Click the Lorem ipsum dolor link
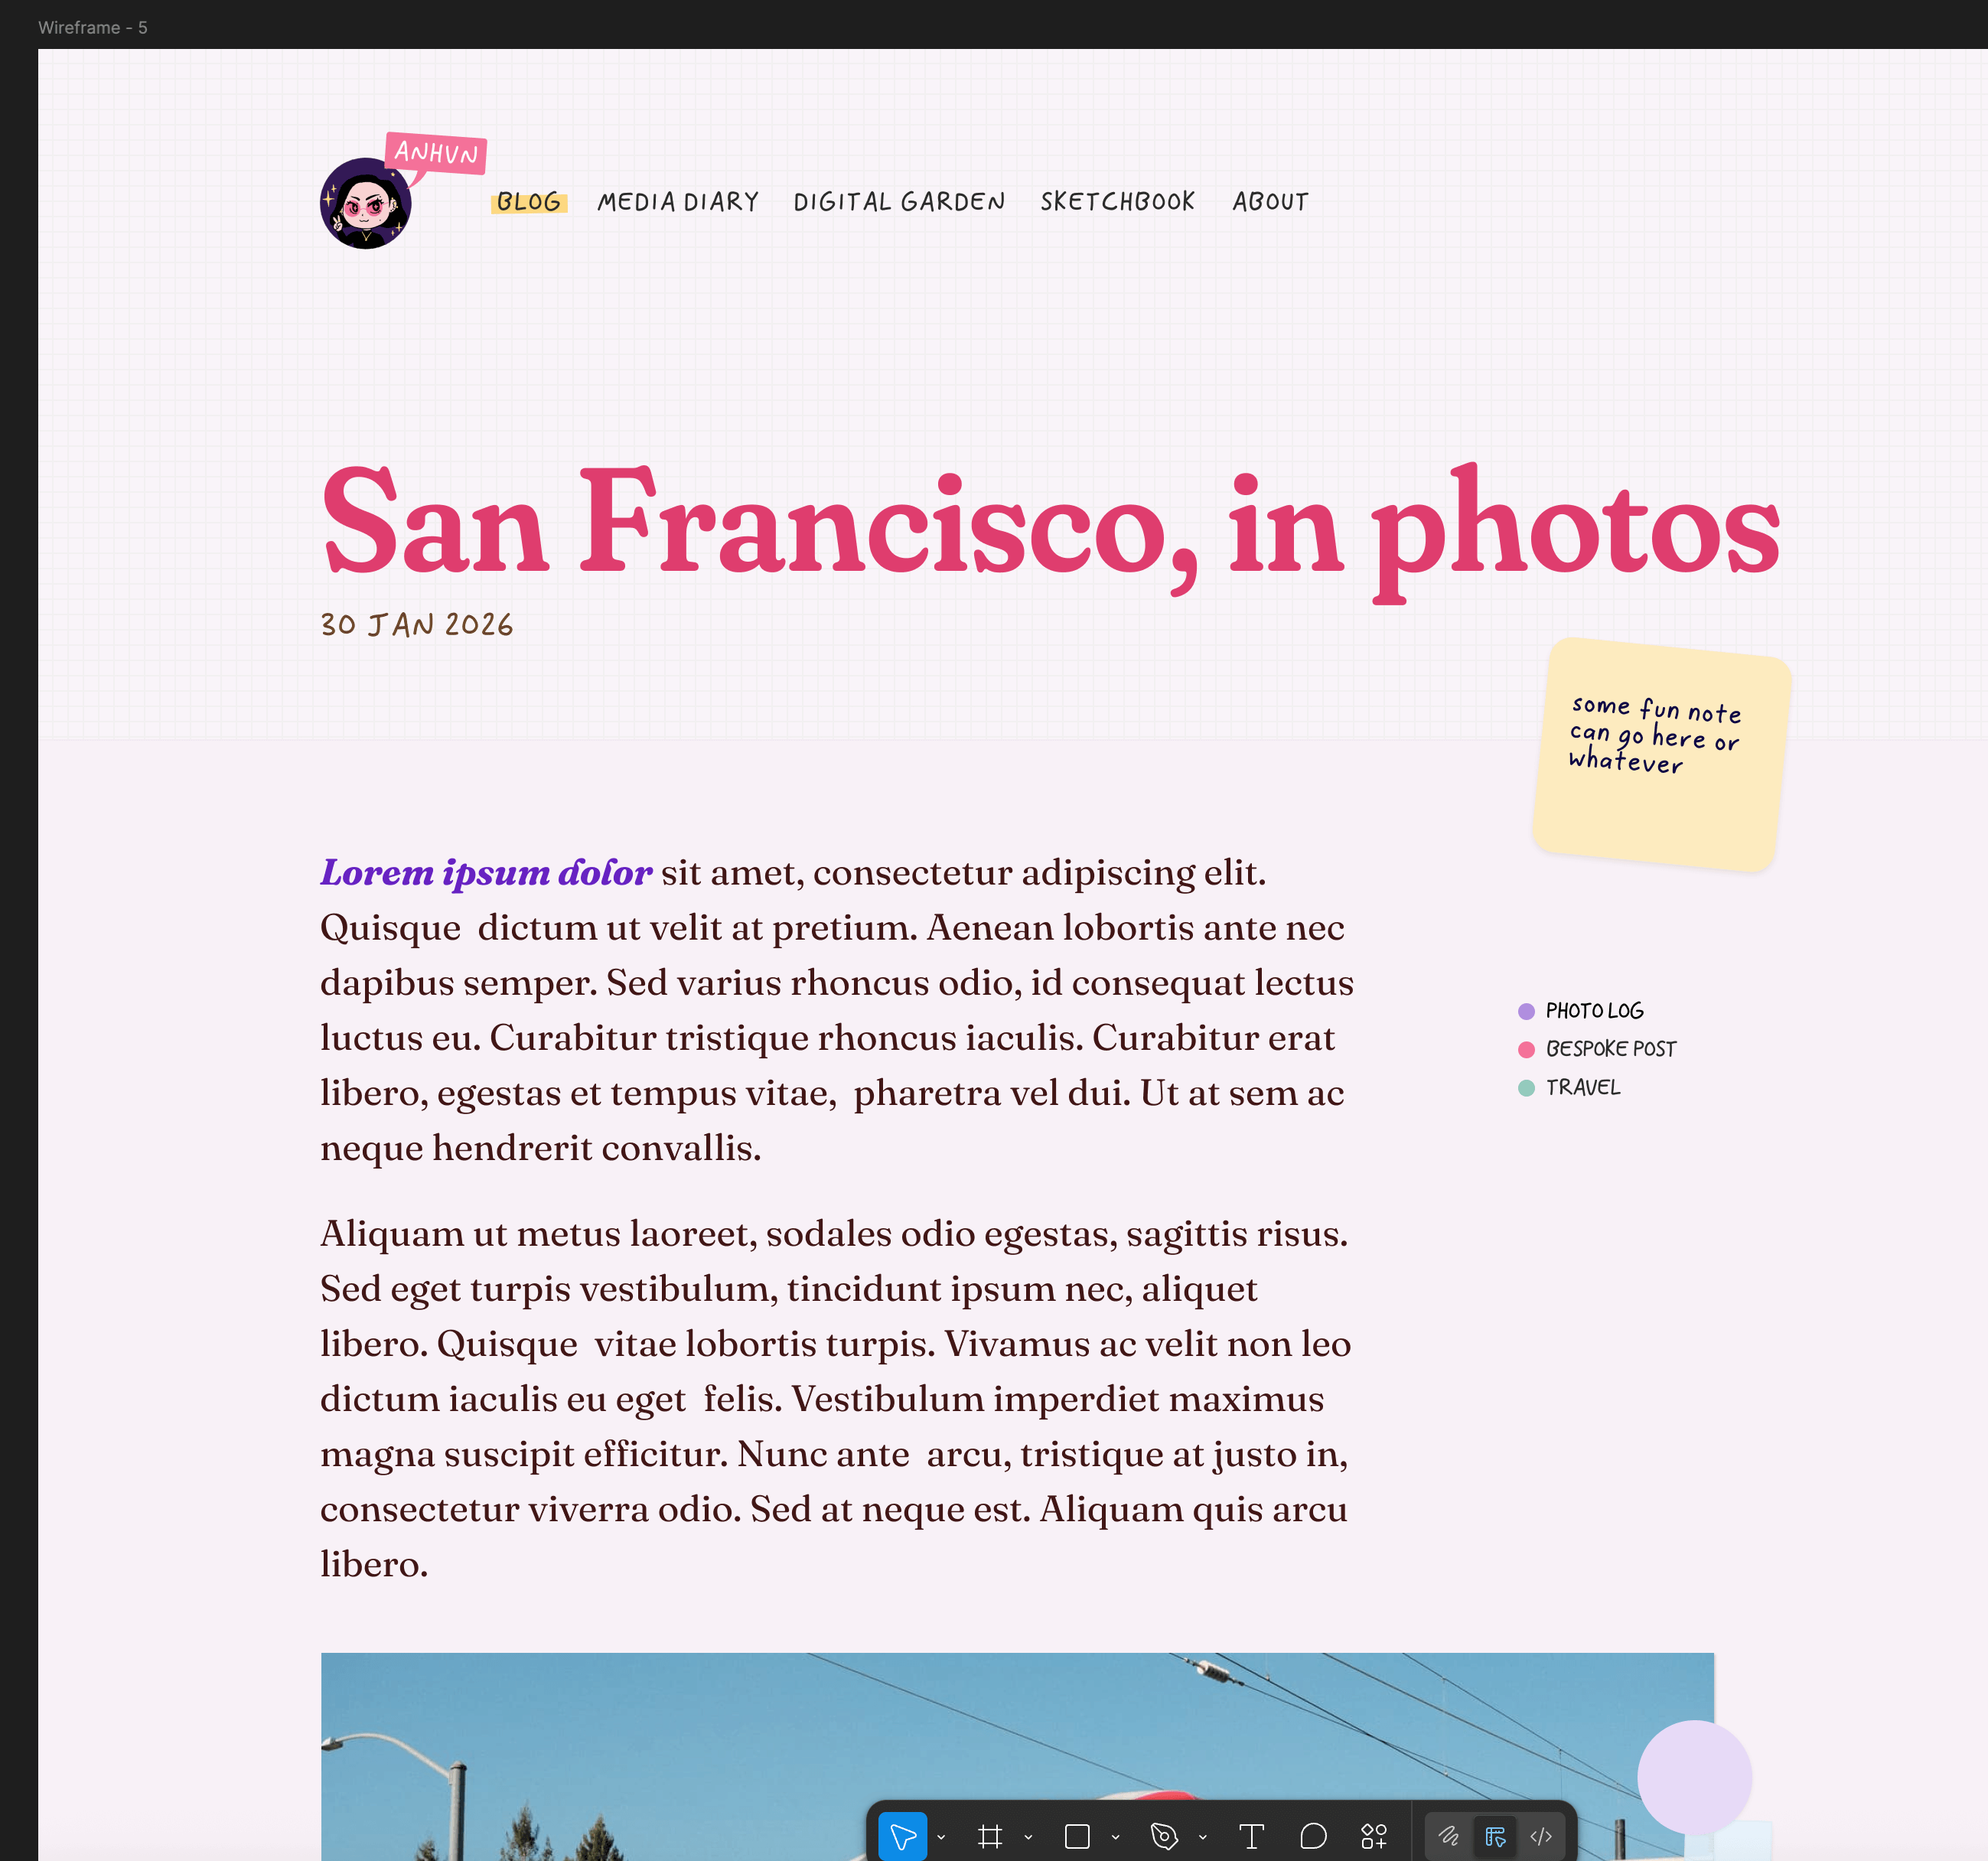The image size is (1988, 1861). 484,872
